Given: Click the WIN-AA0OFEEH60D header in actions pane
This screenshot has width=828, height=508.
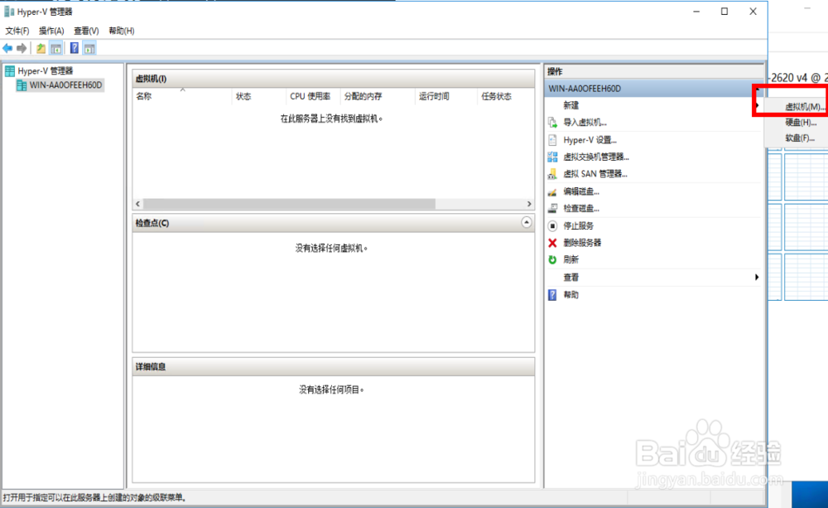Looking at the screenshot, I should (653, 89).
